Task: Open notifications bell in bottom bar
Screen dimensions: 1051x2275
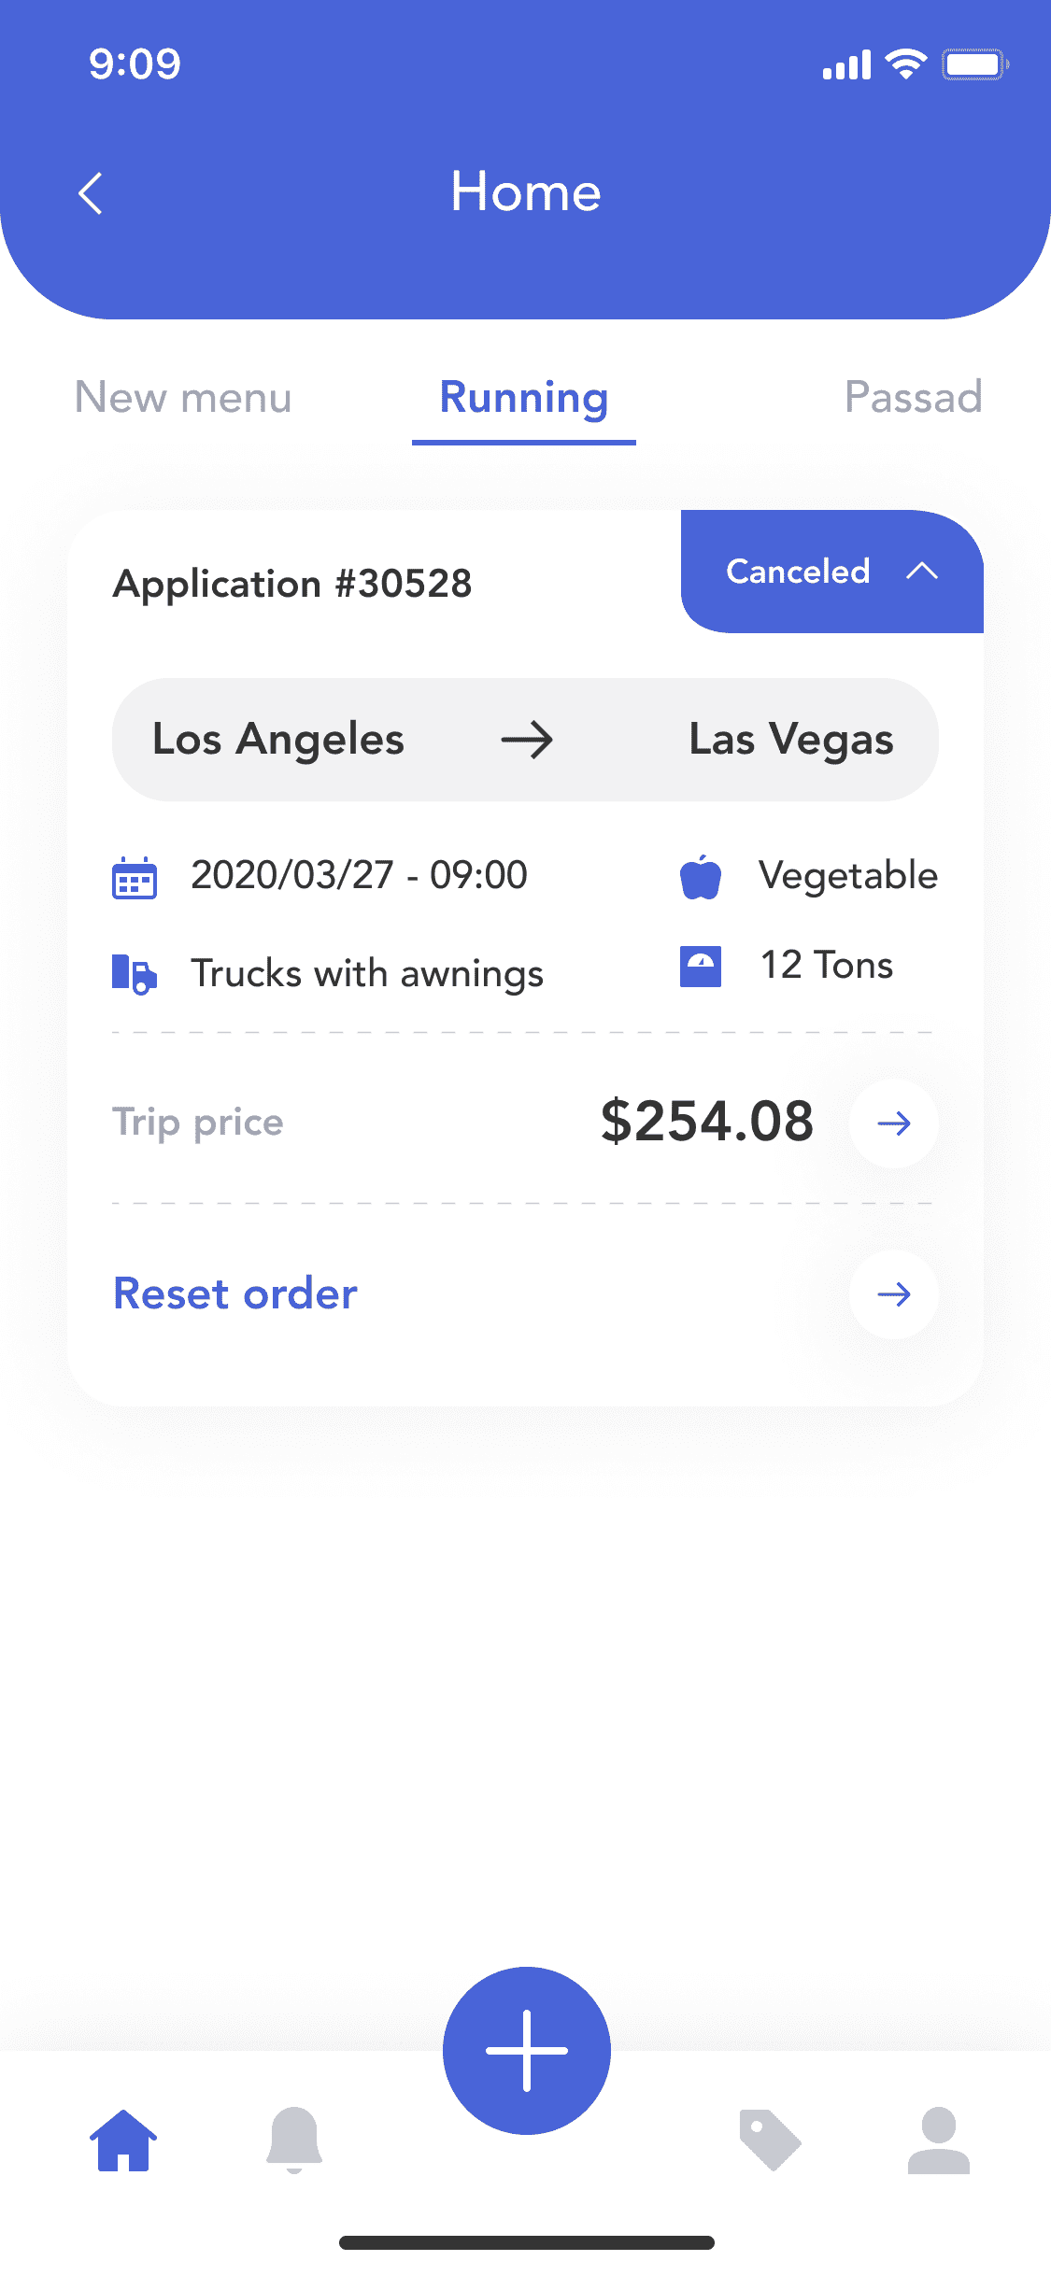Action: (294, 2140)
